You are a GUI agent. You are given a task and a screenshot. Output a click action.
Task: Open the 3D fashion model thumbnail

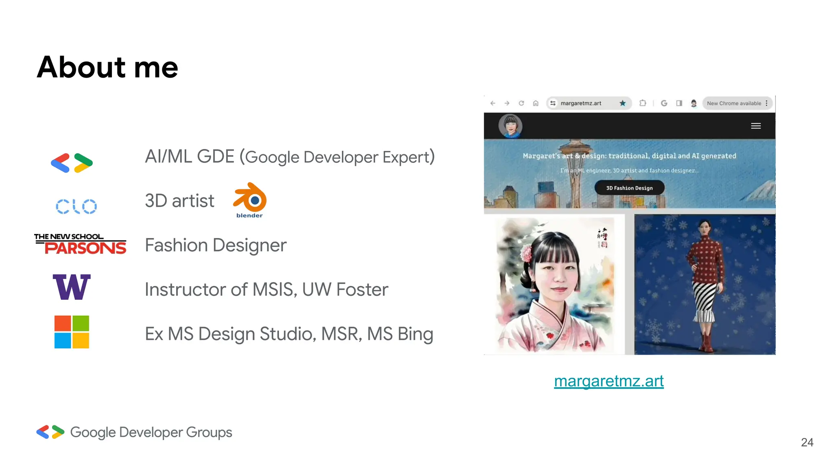tap(705, 285)
